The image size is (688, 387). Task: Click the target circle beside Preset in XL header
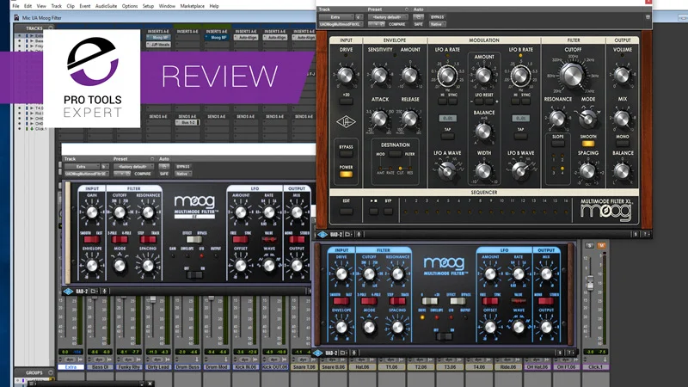click(x=407, y=9)
